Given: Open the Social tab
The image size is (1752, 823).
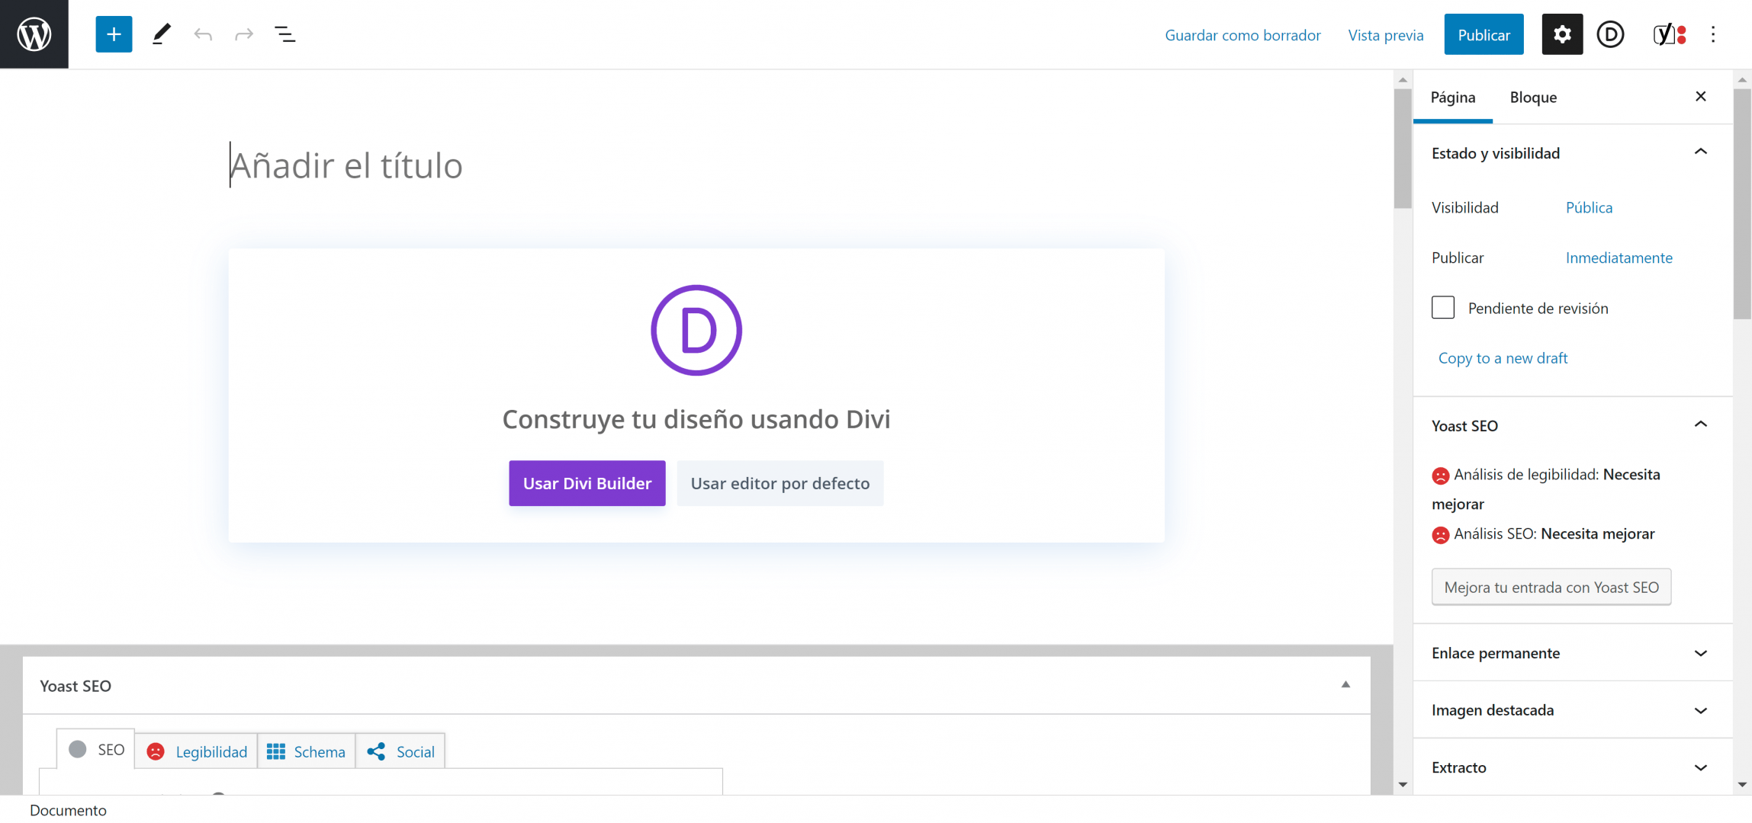Looking at the screenshot, I should click(400, 751).
